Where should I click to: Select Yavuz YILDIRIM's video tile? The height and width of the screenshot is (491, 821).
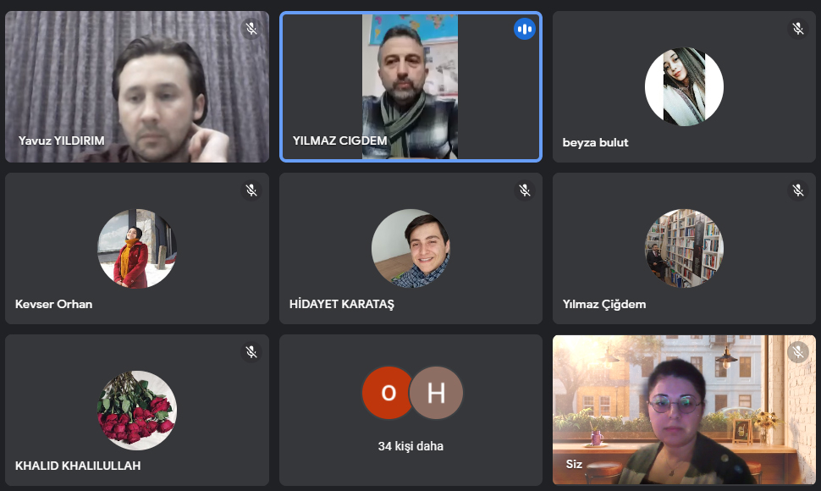[137, 87]
